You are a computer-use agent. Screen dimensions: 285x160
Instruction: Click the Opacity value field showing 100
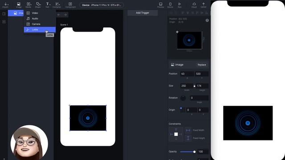203,152
